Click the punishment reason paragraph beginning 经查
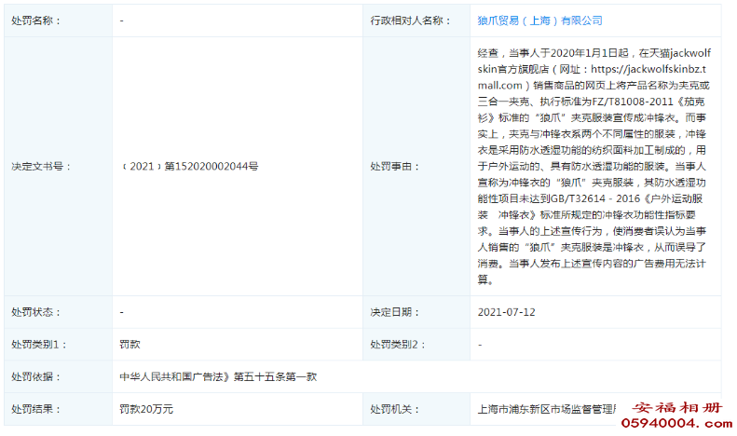 594,167
